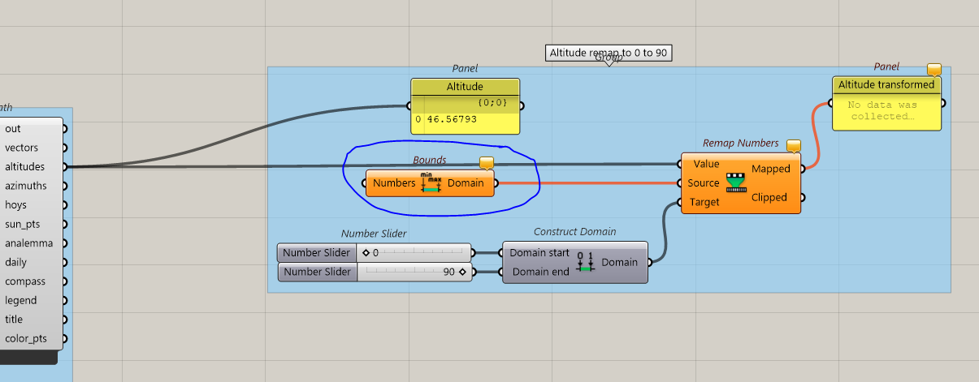
Task: Click the Clipped output on Remap Numbers
Action: click(x=769, y=197)
